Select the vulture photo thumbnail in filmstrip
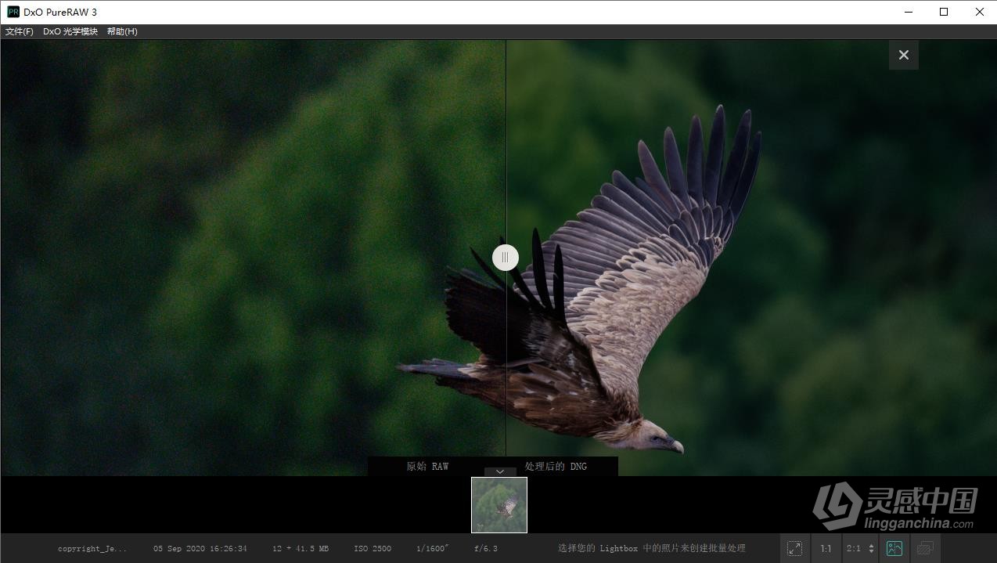Screen dimensions: 997x563 (x=498, y=505)
